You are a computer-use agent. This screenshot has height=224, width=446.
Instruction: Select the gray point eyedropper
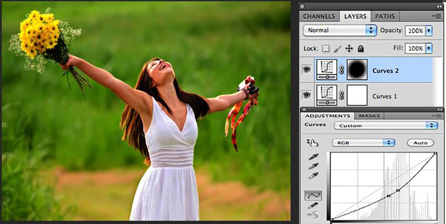coord(313,166)
